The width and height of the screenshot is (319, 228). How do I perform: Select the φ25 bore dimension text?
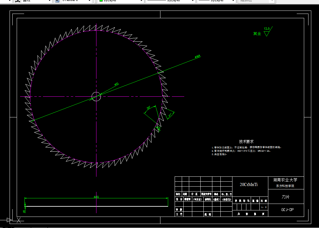click(x=117, y=84)
